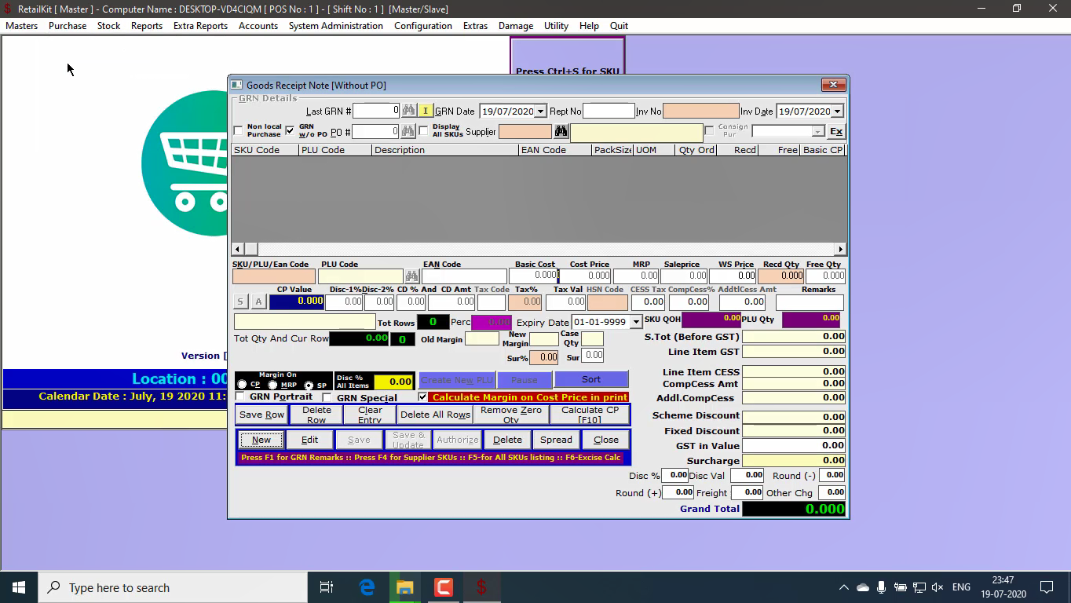Check the GRN Portrait checkbox
Viewport: 1071px width, 603px height.
click(241, 397)
